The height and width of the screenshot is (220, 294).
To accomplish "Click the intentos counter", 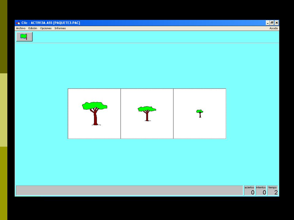I will 261,190.
